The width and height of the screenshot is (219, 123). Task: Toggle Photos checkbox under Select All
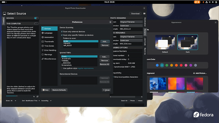click(129, 100)
